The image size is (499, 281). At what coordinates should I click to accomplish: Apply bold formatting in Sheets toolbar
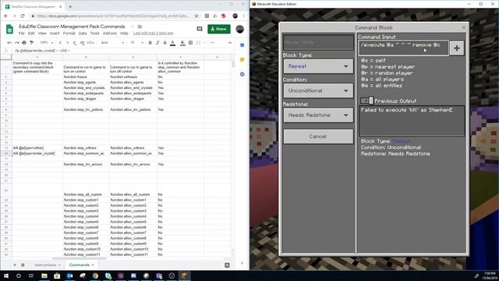(150, 43)
